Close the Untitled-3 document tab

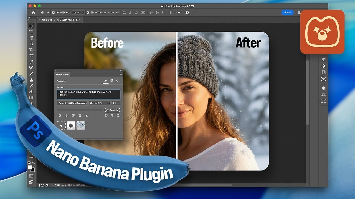pyautogui.click(x=39, y=20)
